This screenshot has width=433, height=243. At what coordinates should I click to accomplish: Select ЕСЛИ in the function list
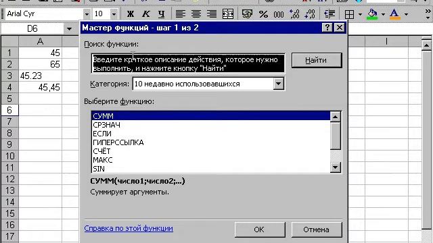pyautogui.click(x=210, y=134)
